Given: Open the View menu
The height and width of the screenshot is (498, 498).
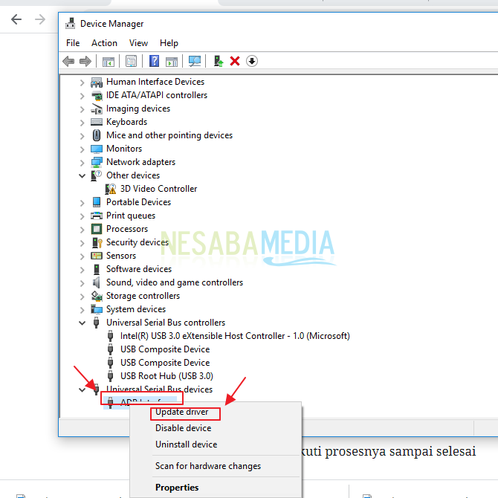Looking at the screenshot, I should (x=138, y=43).
